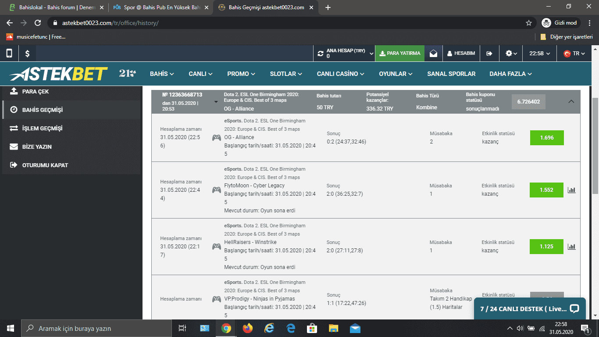Click the mobile phone icon in top bar
599x337 pixels.
click(x=9, y=53)
